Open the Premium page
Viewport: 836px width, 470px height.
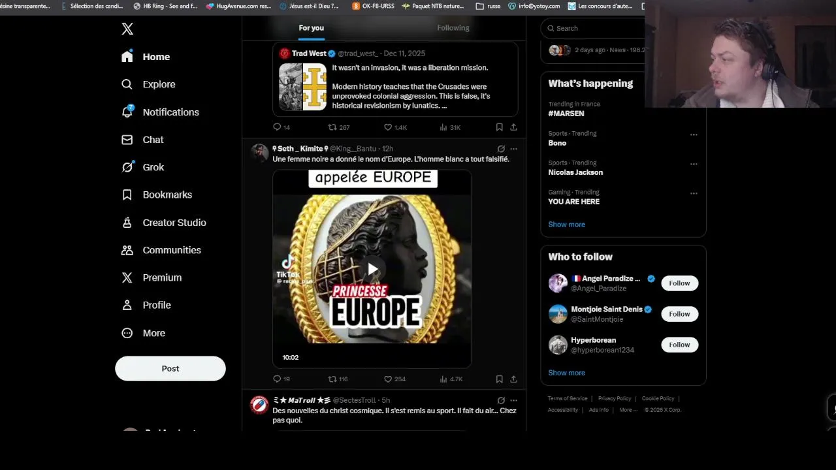(152, 277)
